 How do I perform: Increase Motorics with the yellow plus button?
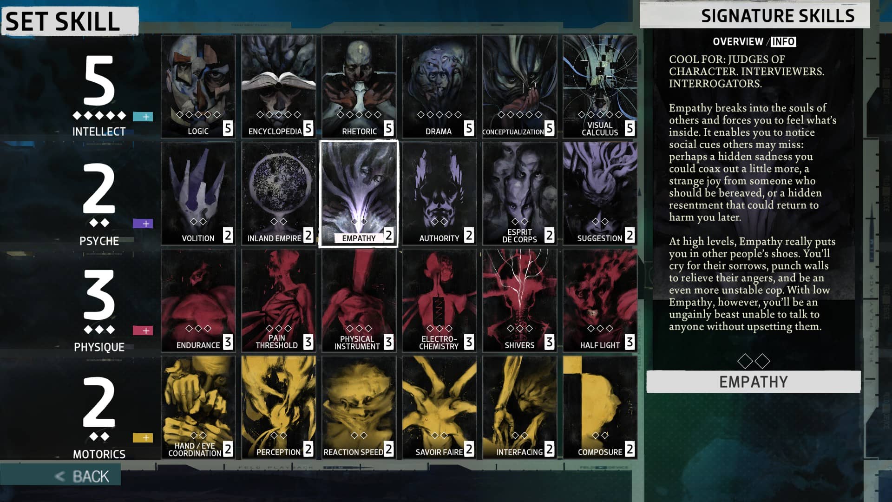point(143,438)
